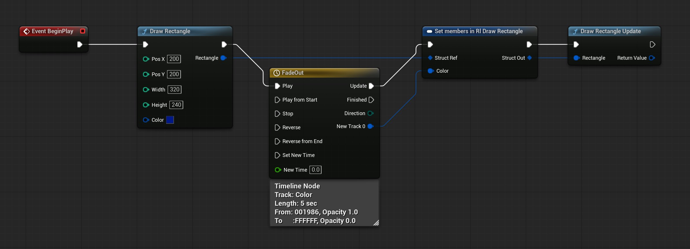Screen dimensions: 690x249
Task: Click the Timeline Node comment text
Action: point(297,186)
